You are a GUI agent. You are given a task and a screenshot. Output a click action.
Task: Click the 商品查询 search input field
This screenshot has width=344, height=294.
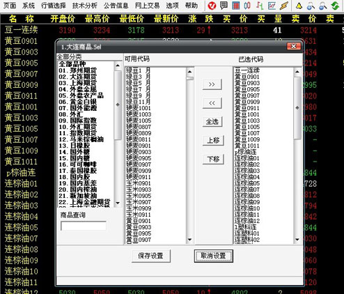[84, 226]
